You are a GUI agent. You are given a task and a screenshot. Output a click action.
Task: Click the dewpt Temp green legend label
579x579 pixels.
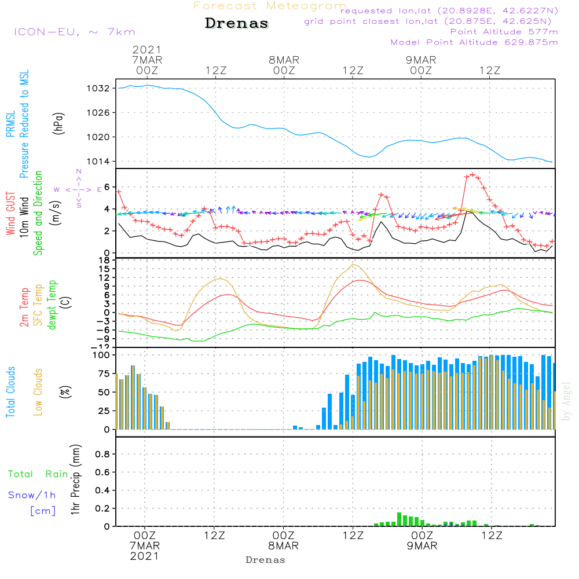(x=52, y=305)
